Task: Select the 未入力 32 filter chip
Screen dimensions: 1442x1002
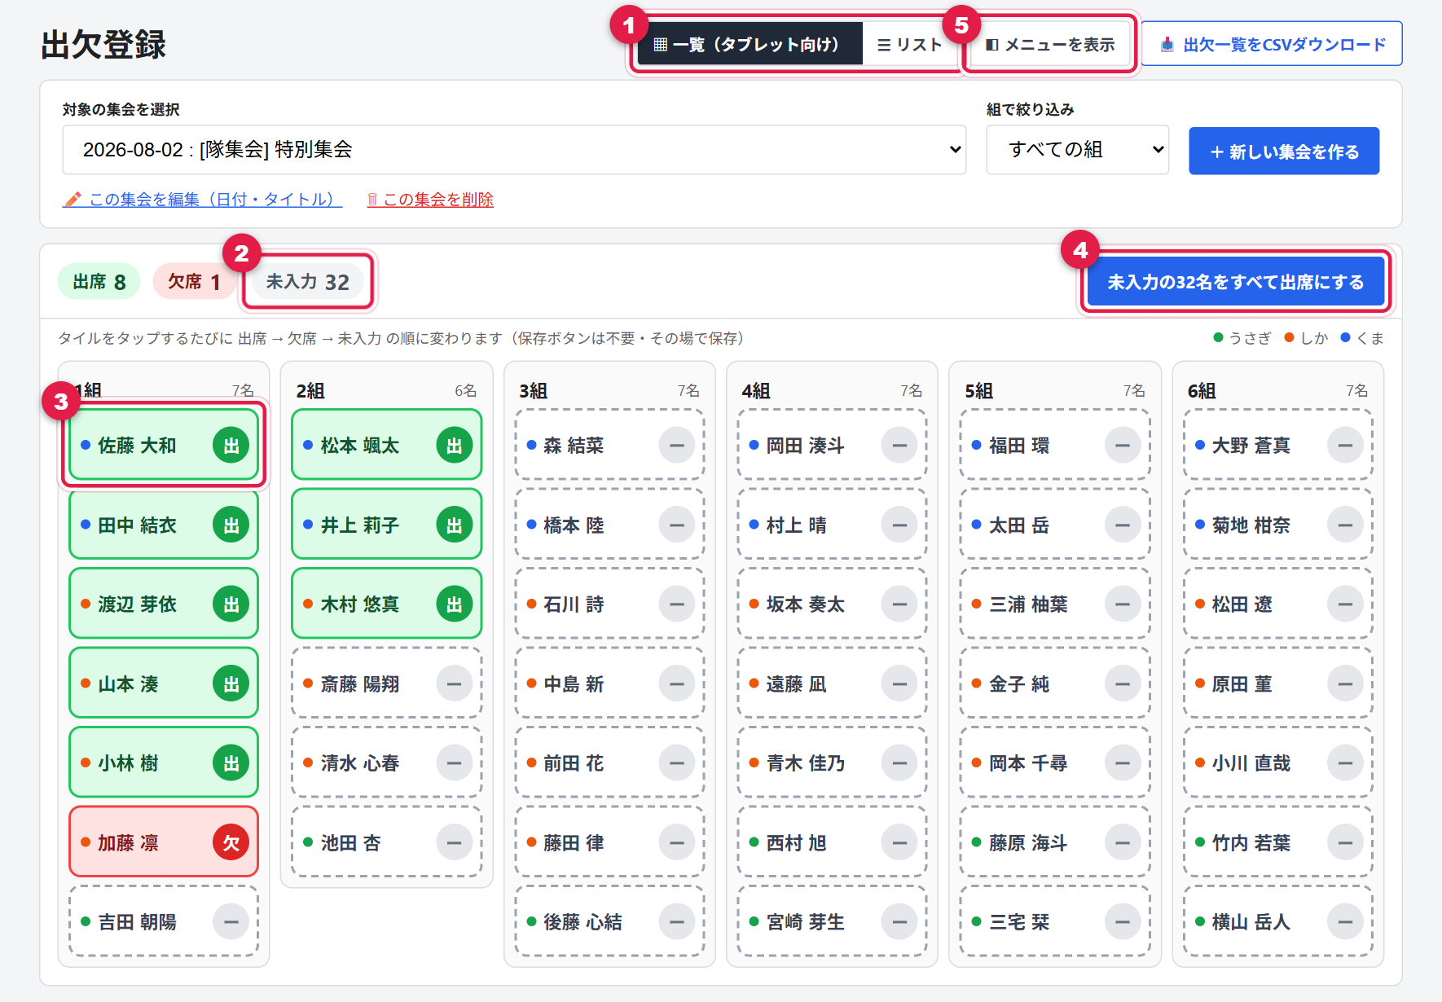Action: (308, 282)
